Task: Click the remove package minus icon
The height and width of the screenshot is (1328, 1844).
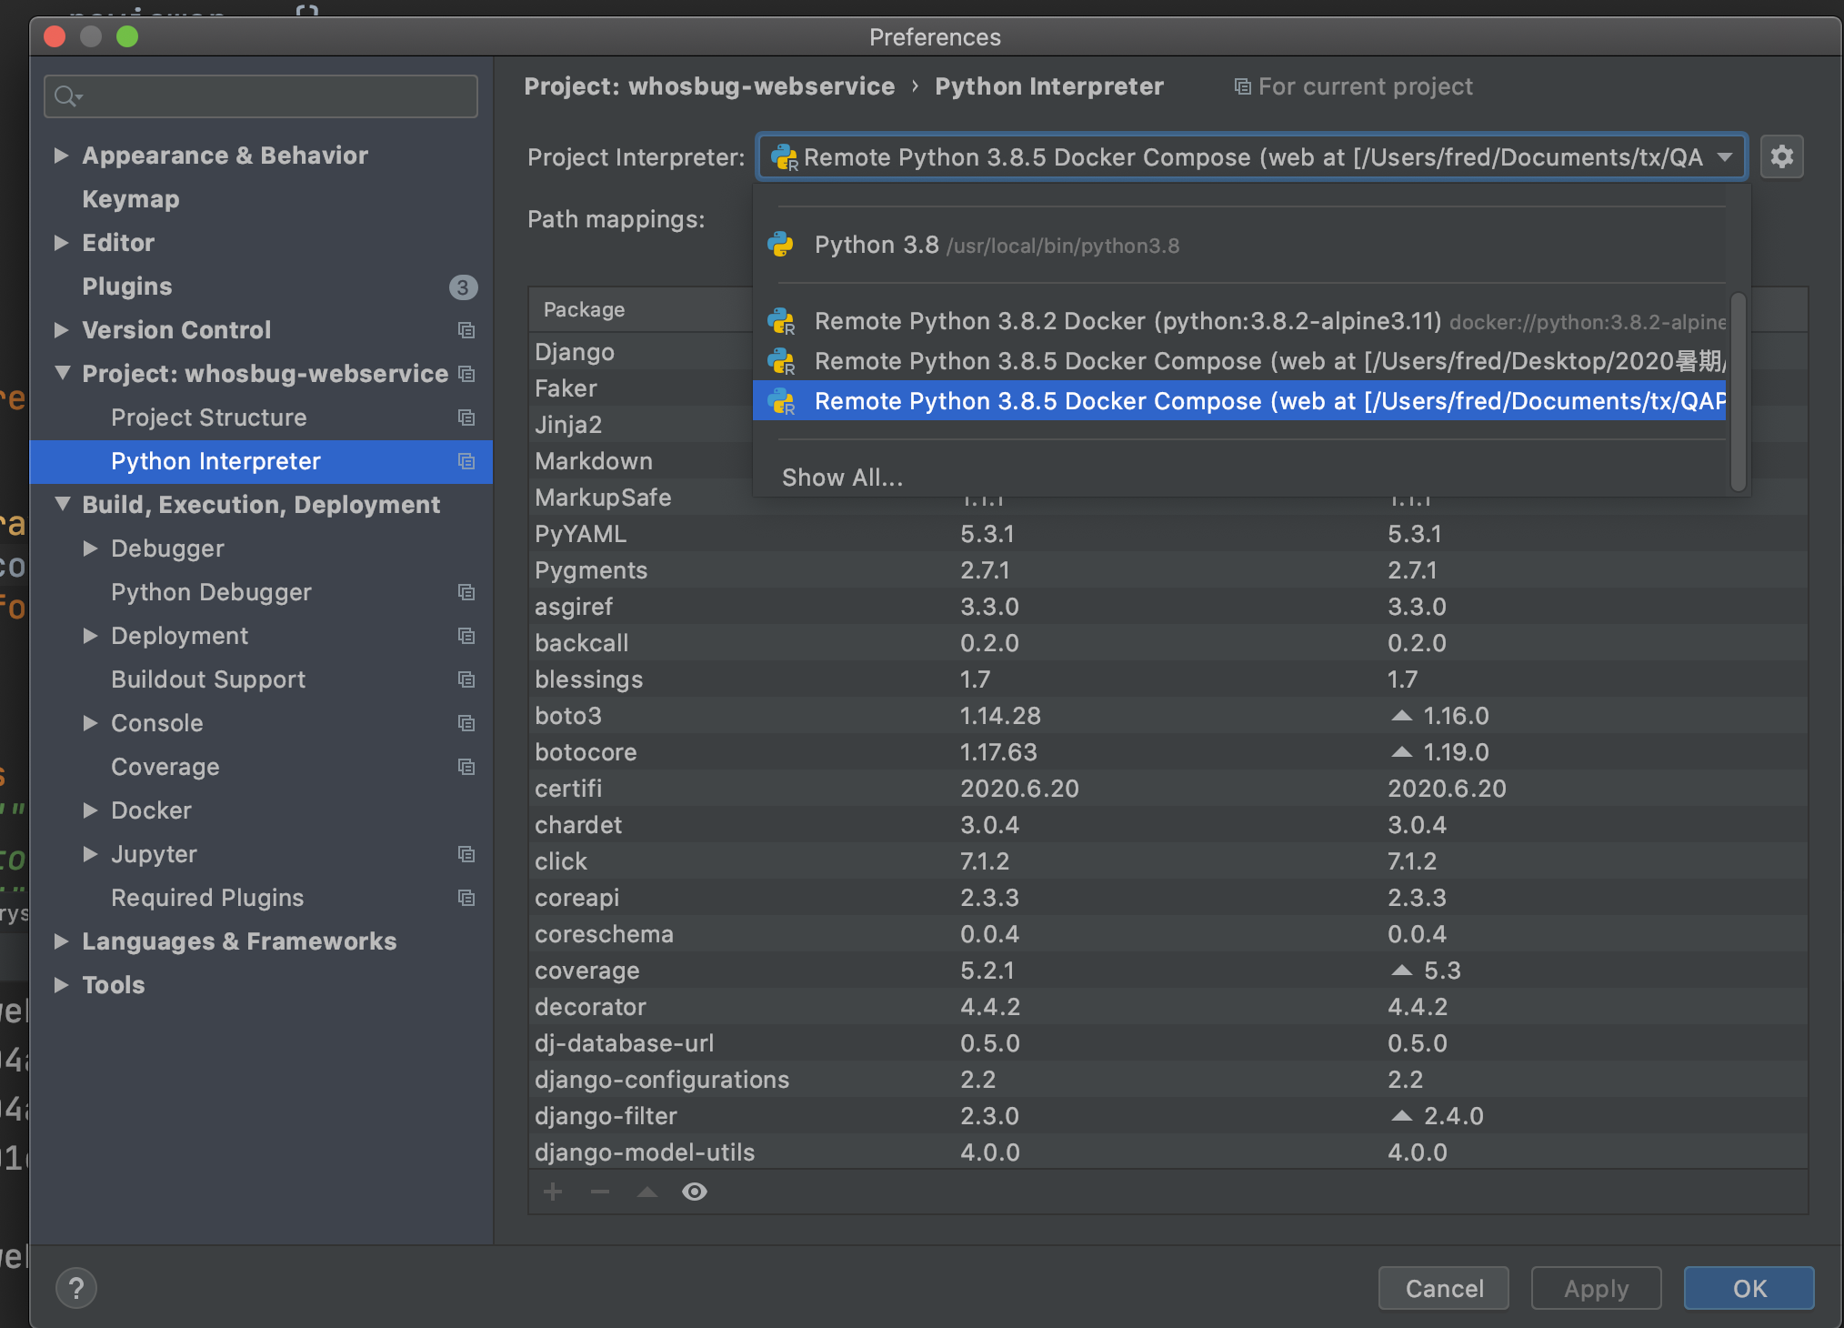Action: 600,1192
